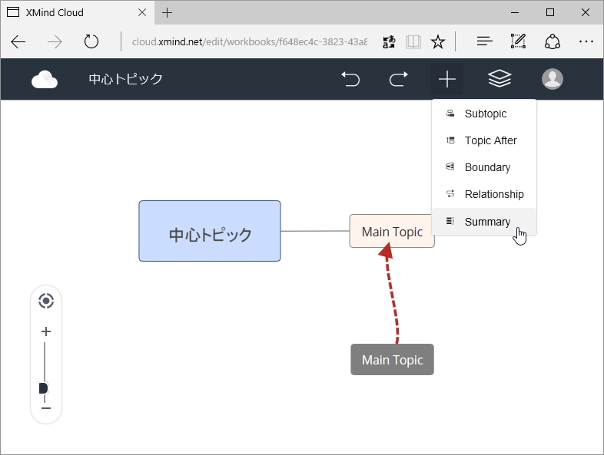The width and height of the screenshot is (604, 455).
Task: Open the browser Hub icon
Action: pos(485,41)
